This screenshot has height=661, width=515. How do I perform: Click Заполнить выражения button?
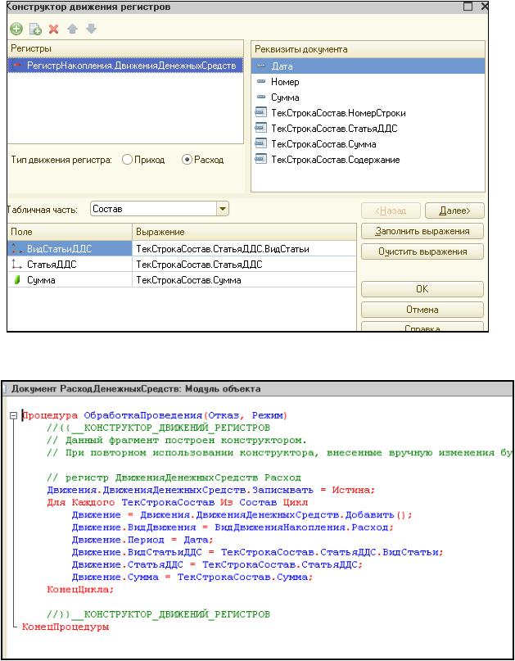(422, 232)
